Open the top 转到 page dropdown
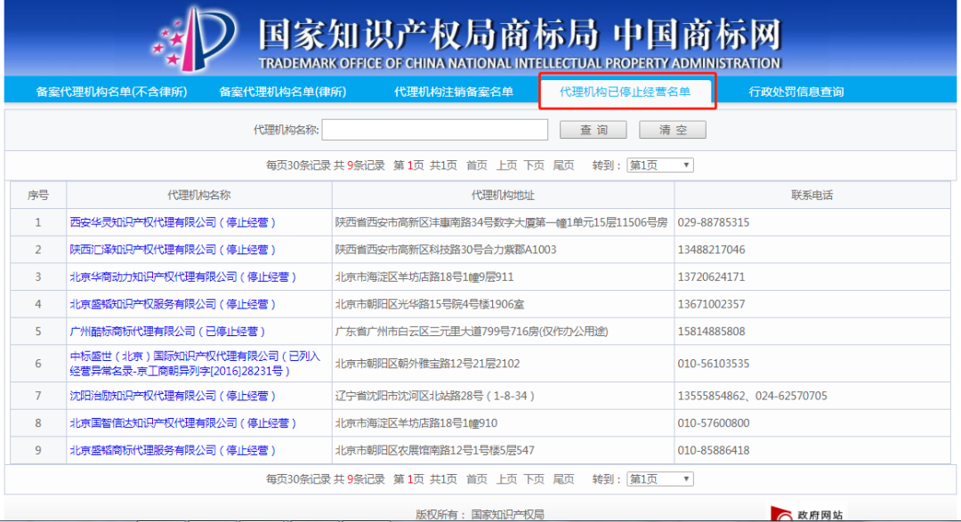This screenshot has width=961, height=522. tap(659, 165)
